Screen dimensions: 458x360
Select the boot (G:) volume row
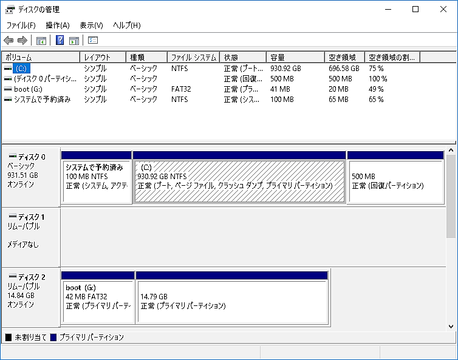tap(228, 89)
